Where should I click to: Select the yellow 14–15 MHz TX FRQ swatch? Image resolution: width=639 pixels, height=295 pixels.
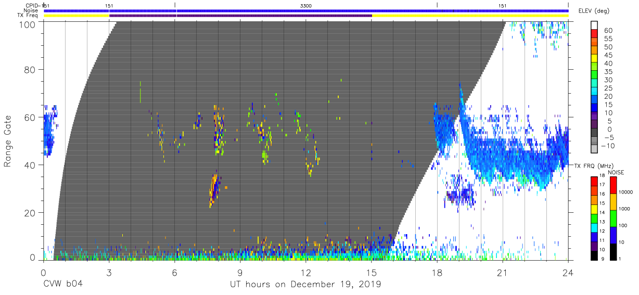coord(595,208)
